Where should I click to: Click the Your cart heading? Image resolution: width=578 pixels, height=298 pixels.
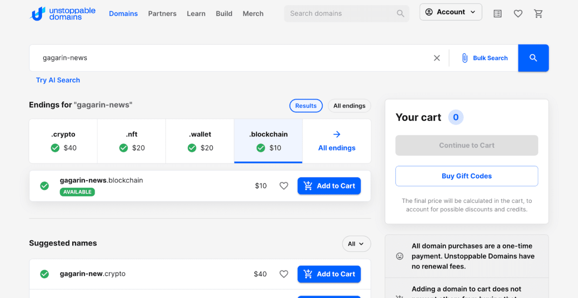coord(418,117)
